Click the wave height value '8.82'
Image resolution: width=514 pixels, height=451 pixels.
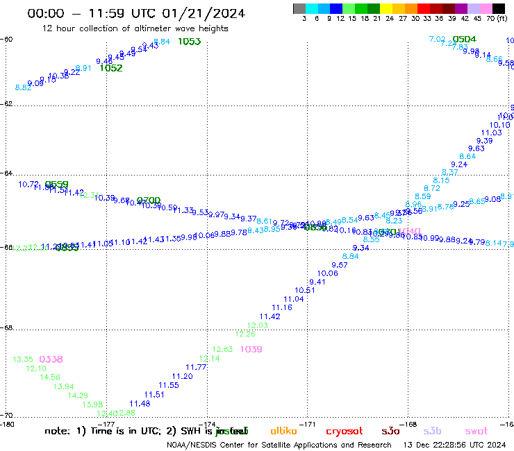(24, 87)
